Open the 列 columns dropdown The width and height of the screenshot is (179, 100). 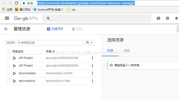(x=89, y=43)
